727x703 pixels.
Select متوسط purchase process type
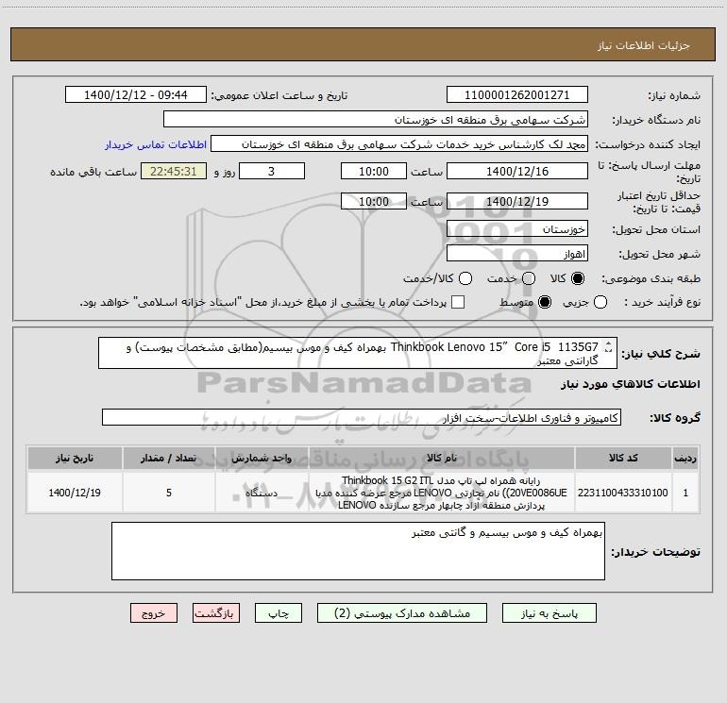(545, 303)
